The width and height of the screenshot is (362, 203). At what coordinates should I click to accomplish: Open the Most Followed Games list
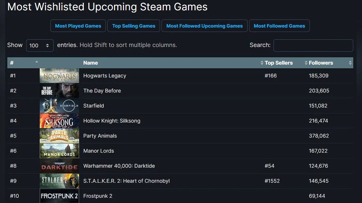point(279,26)
